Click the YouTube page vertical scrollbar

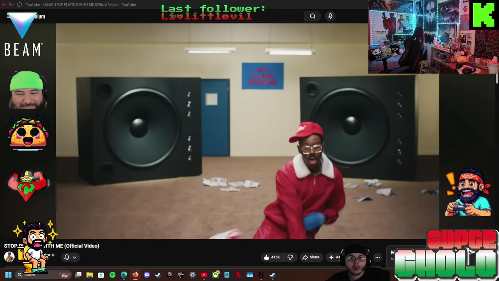point(497,78)
